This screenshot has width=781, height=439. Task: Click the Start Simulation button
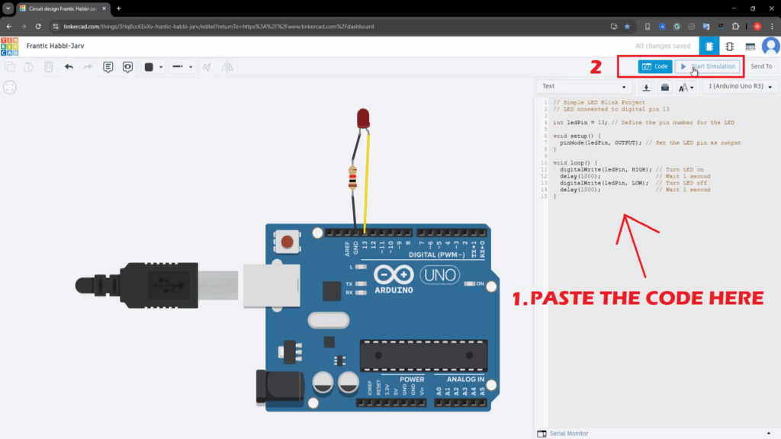click(x=708, y=66)
